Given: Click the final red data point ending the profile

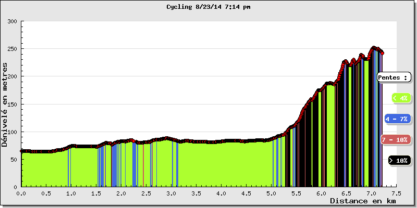Looking at the screenshot, I should [x=382, y=54].
